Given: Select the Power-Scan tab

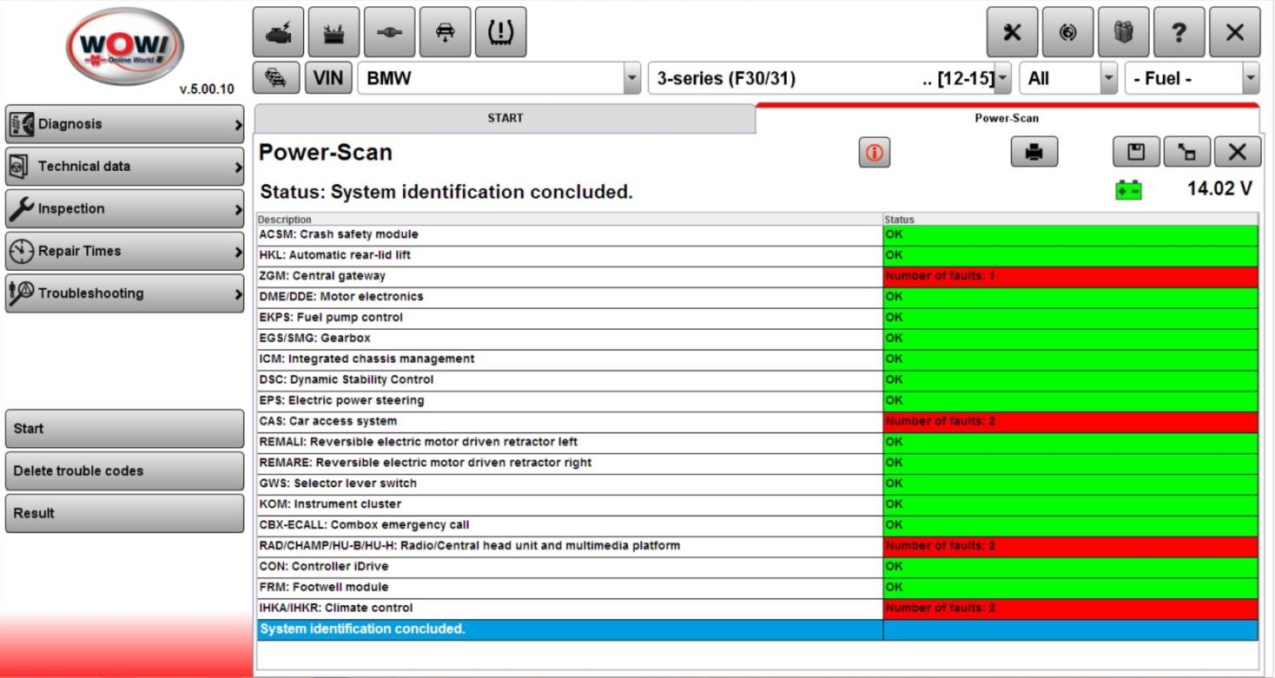Looking at the screenshot, I should [1007, 118].
